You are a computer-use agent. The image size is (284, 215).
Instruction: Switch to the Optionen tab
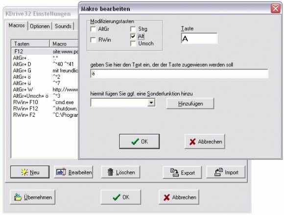click(x=40, y=26)
